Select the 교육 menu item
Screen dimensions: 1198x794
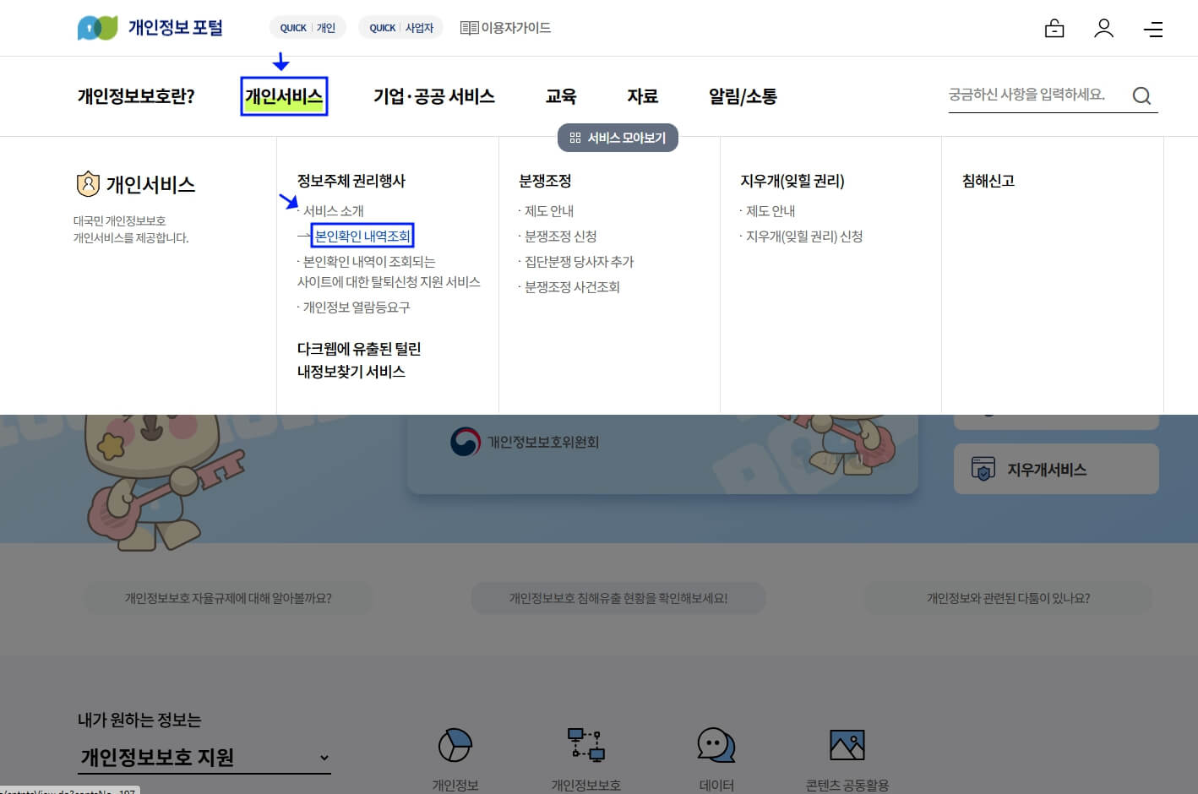pyautogui.click(x=560, y=95)
